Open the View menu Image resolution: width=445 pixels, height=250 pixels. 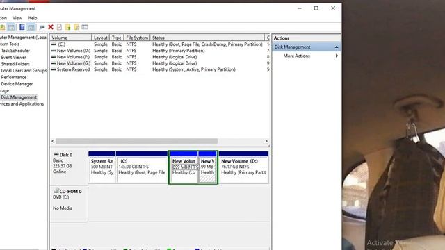coord(17,18)
